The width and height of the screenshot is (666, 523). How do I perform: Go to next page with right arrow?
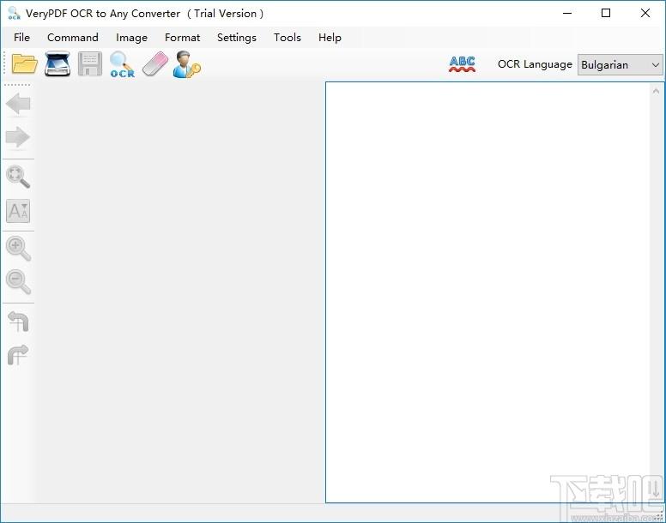(18, 137)
